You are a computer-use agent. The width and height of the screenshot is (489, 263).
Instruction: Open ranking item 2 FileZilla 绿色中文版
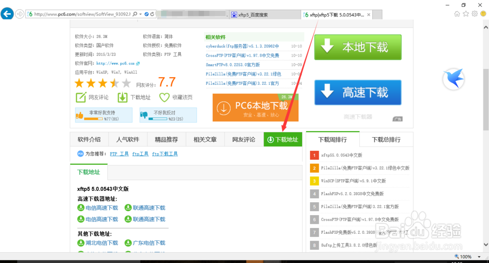click(x=365, y=168)
